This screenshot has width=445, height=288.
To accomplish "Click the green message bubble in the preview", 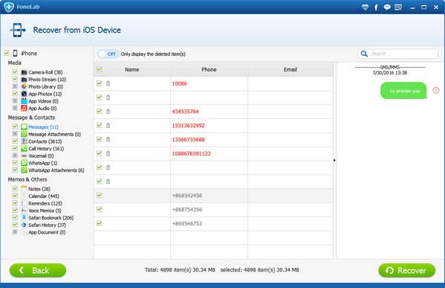I will (x=403, y=91).
